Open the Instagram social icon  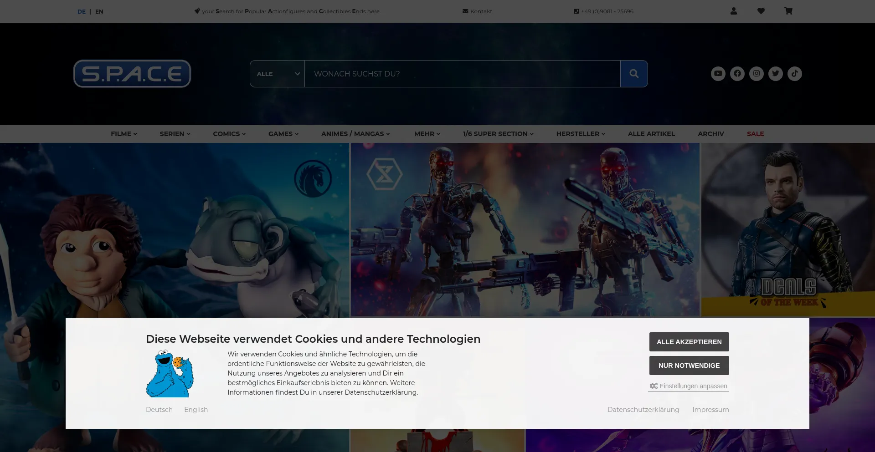756,74
